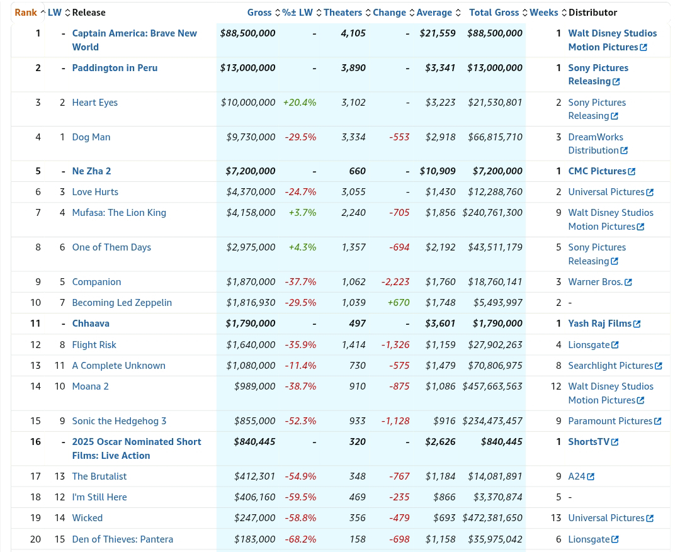Open external-link icon in One of Them Days row
The image size is (680, 552).
[615, 261]
